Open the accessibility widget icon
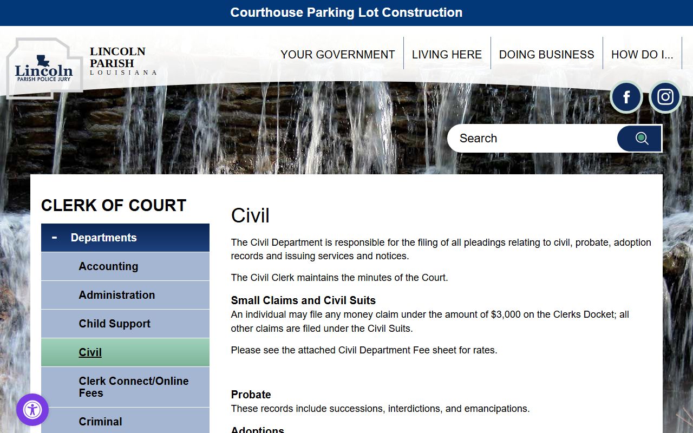 [x=32, y=410]
